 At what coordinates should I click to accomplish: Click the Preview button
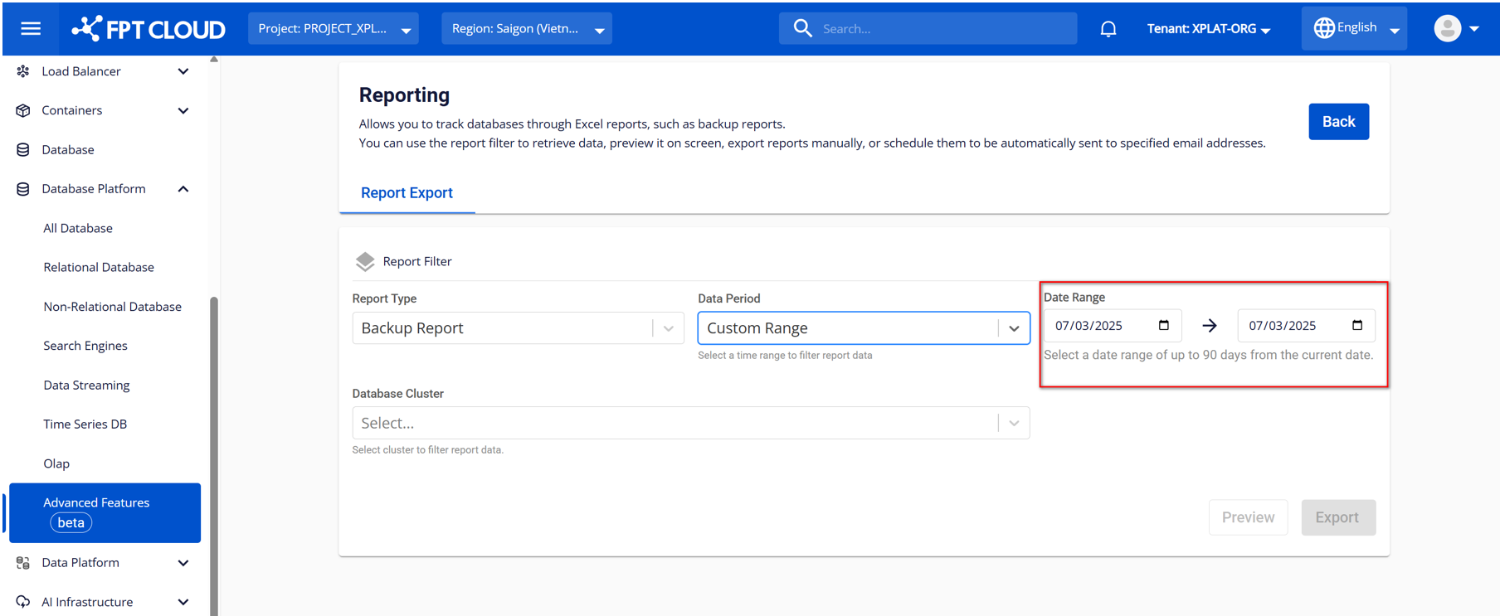[1248, 517]
